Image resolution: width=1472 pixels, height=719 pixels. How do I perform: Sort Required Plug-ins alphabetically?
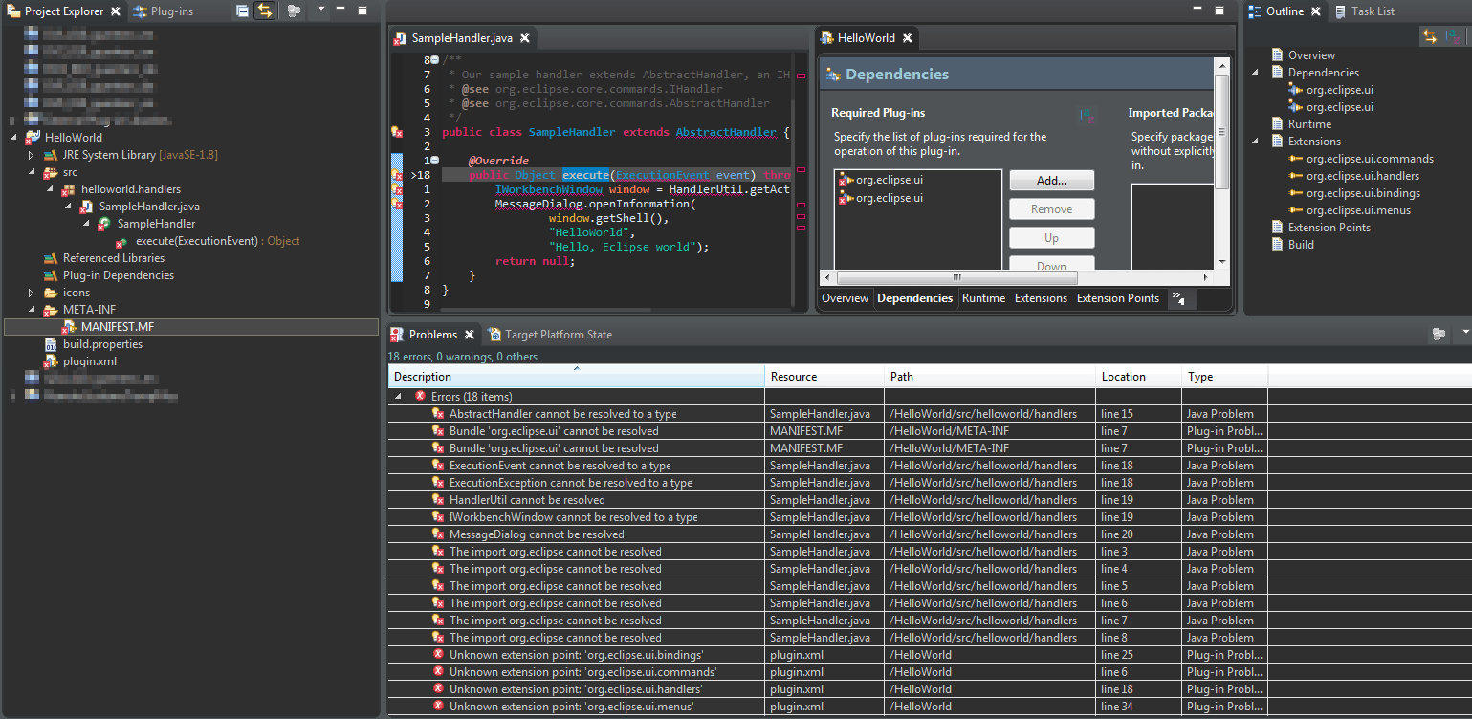pos(1087,115)
